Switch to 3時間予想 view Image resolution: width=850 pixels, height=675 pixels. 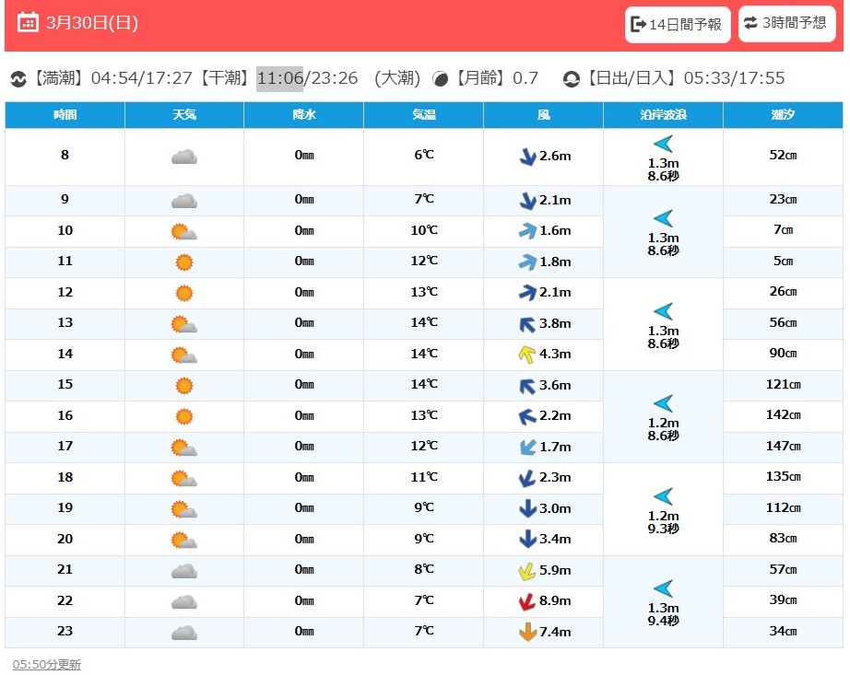tap(786, 23)
